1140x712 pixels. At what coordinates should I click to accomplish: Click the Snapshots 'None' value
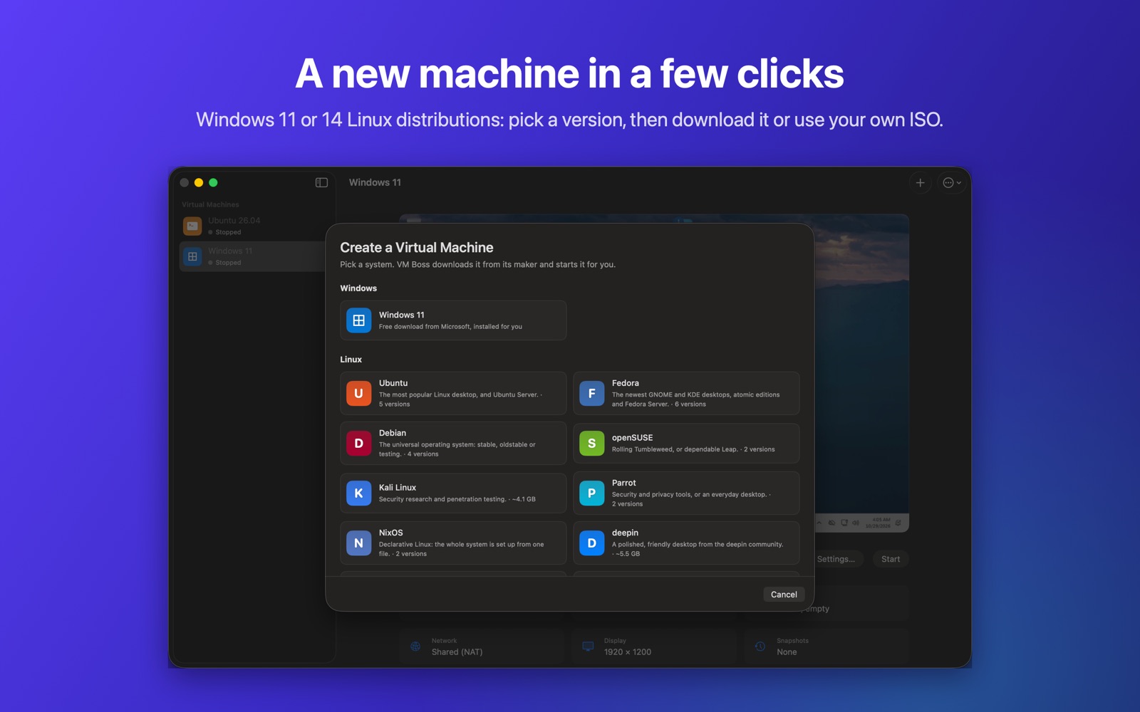pos(787,652)
